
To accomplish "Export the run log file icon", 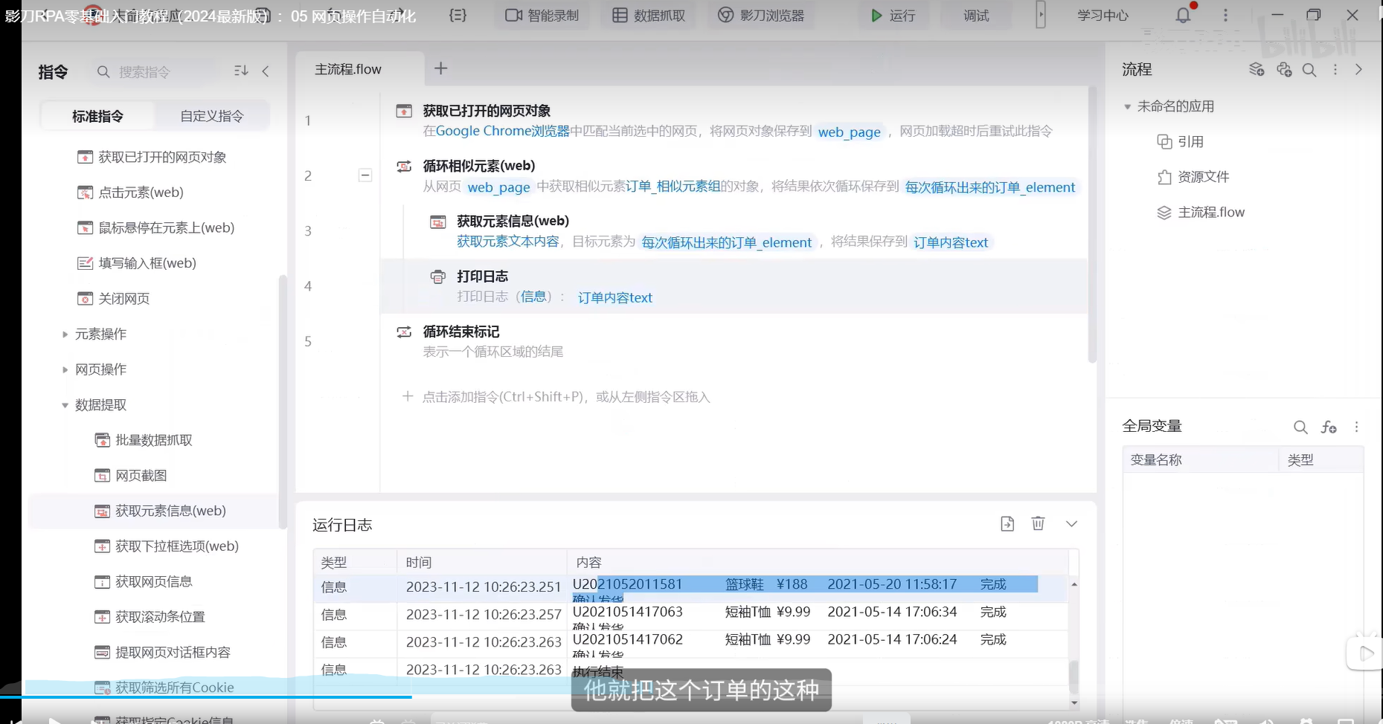I will [x=1007, y=524].
